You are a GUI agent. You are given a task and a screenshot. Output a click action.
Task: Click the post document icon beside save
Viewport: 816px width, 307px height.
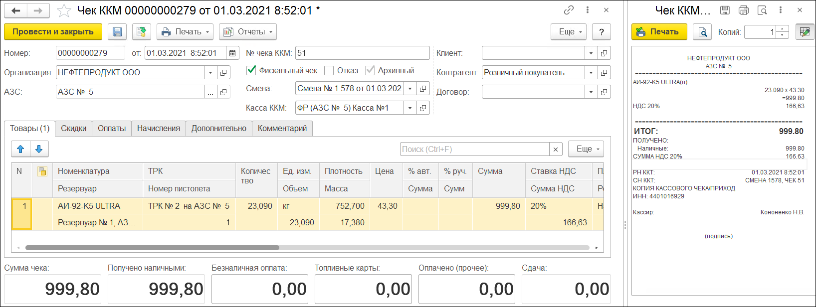tap(142, 32)
